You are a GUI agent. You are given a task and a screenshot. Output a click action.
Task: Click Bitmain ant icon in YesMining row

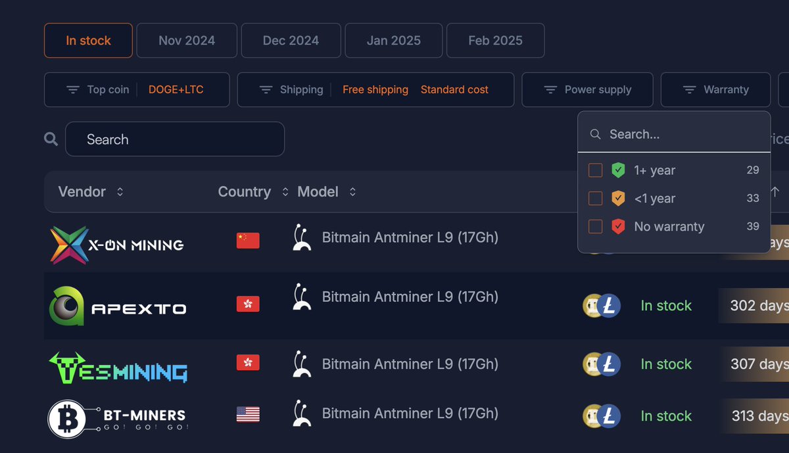[302, 364]
